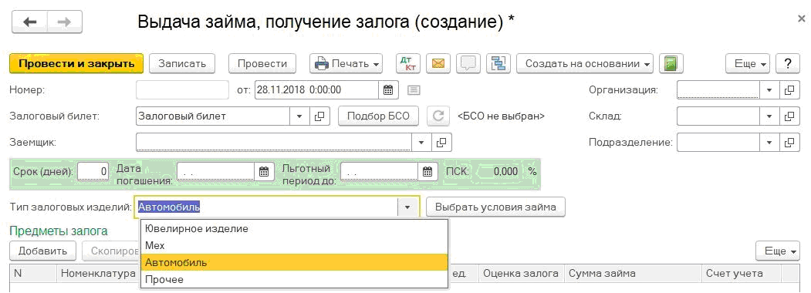The width and height of the screenshot is (811, 293).
Task: Go back with the left arrow button
Action: (29, 22)
